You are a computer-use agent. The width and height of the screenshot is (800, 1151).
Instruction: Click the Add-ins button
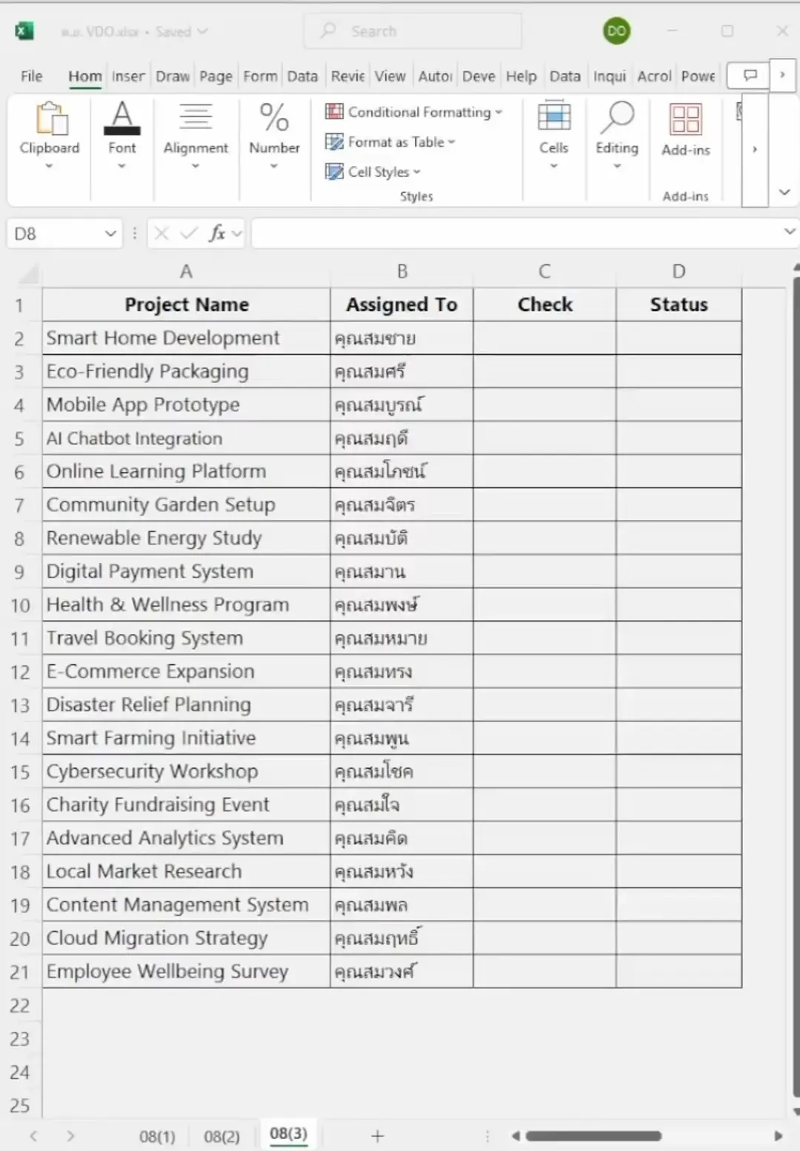(x=686, y=130)
